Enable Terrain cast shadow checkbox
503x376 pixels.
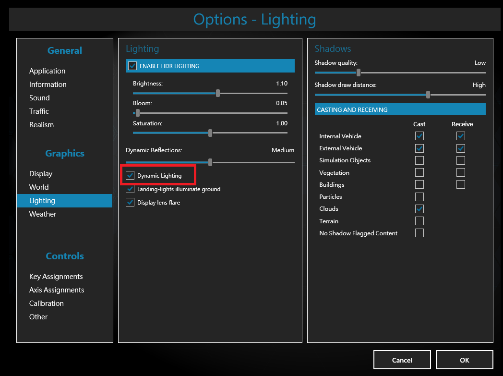click(419, 221)
